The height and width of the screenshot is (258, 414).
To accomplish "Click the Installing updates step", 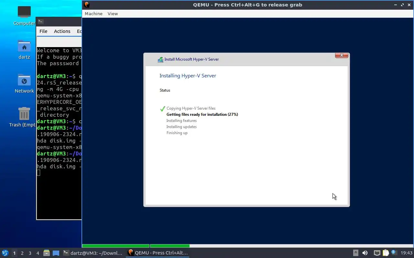I will tap(181, 127).
